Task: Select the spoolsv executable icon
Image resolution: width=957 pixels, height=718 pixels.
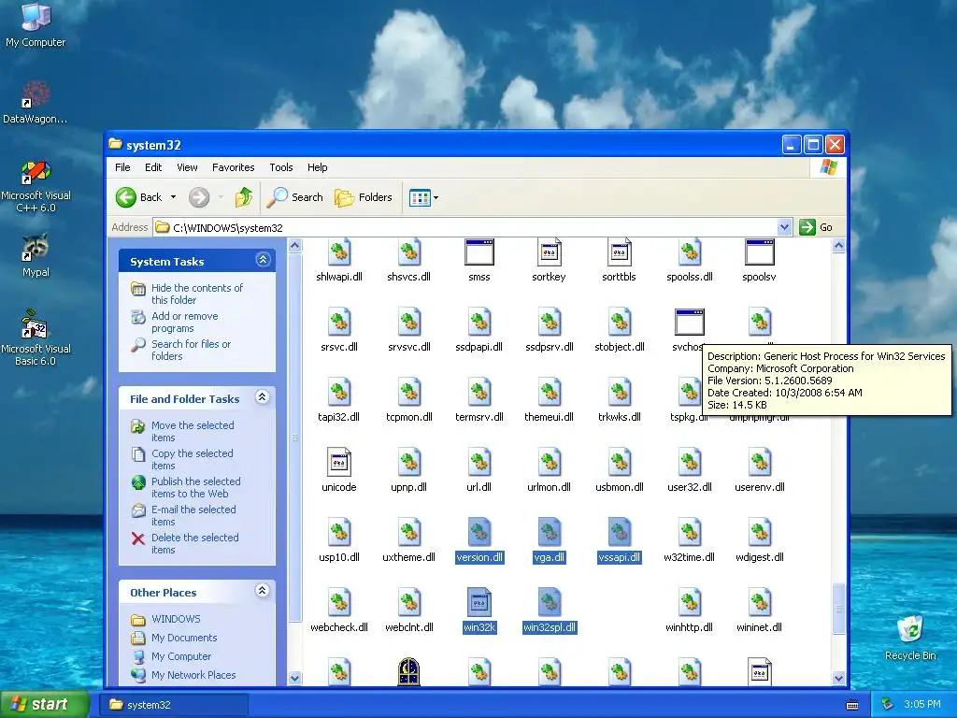Action: click(759, 252)
